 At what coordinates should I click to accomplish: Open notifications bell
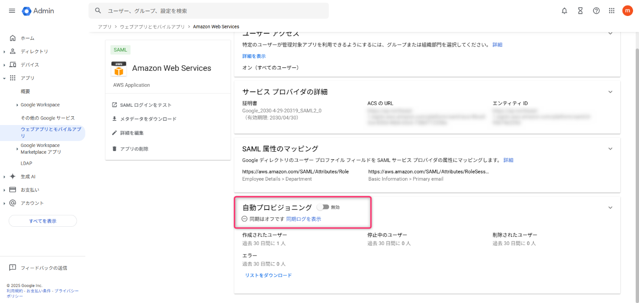[x=565, y=10]
